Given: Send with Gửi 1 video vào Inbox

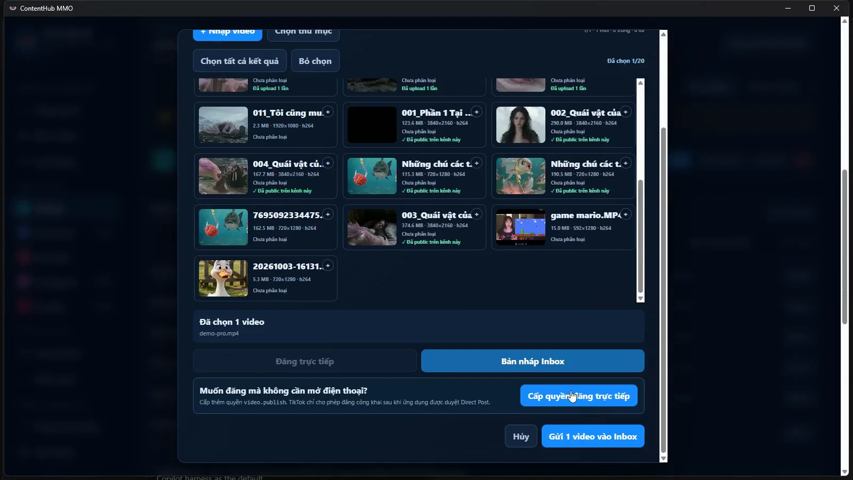Looking at the screenshot, I should click(x=593, y=436).
